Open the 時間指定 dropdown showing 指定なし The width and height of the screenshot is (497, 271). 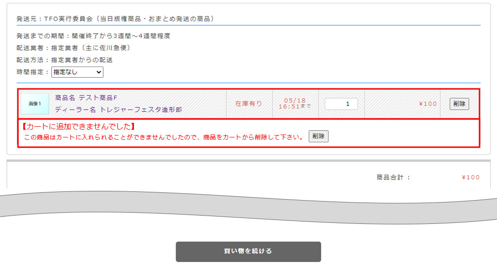(x=77, y=72)
